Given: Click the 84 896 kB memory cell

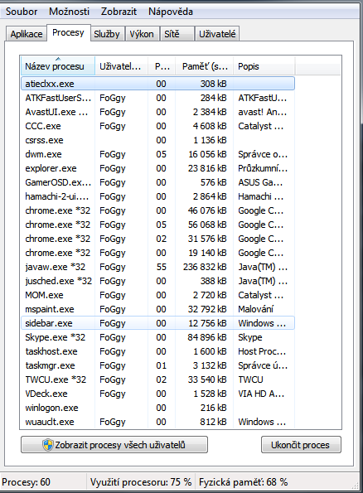Looking at the screenshot, I should 207,337.
